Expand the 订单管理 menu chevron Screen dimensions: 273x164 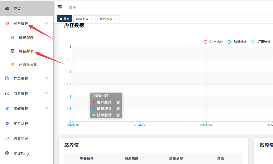46,78
